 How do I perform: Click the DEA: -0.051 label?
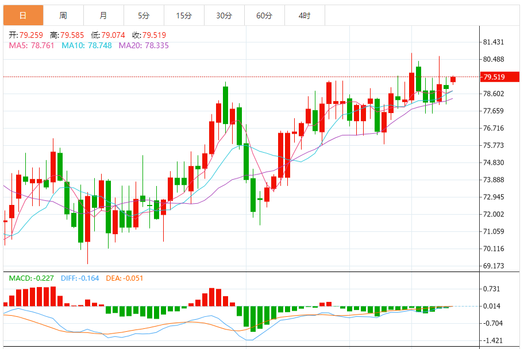pos(124,278)
